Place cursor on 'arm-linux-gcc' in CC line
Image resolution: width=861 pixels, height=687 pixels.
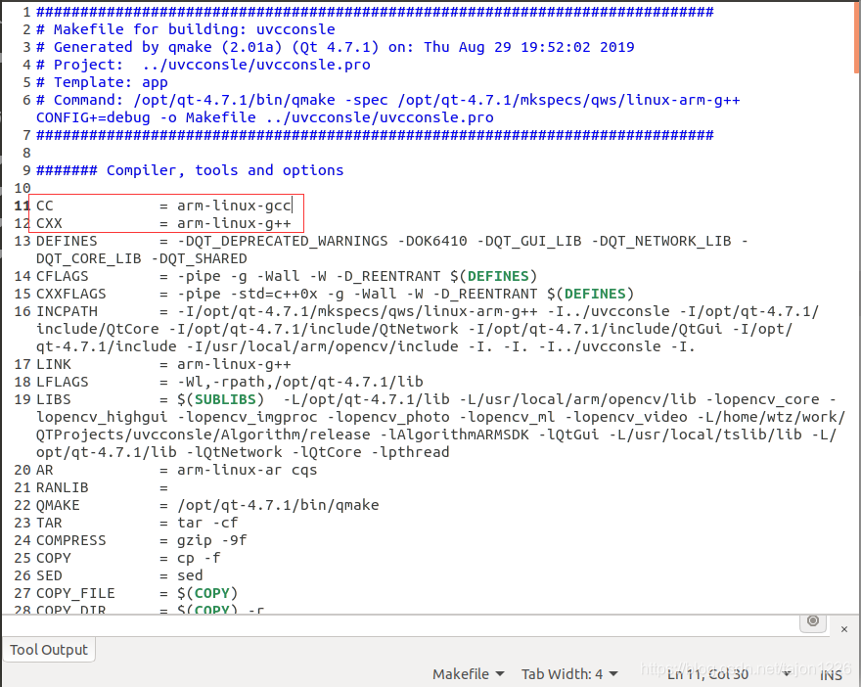click(x=234, y=206)
